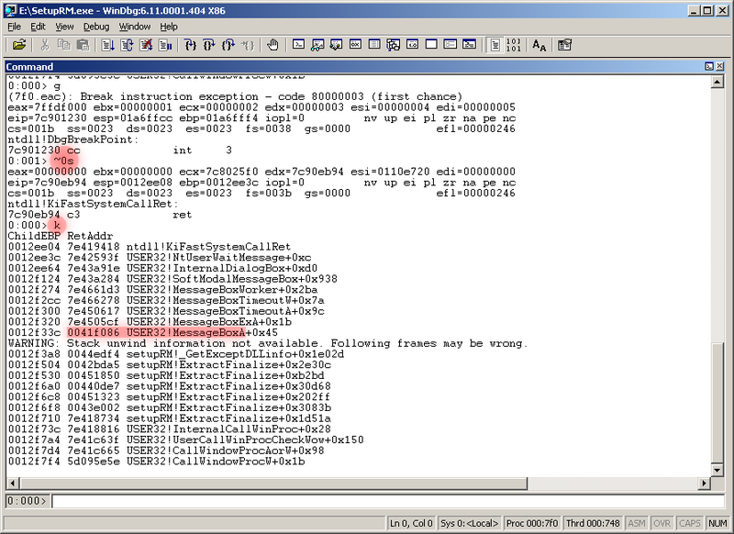Open the File menu

click(x=15, y=27)
